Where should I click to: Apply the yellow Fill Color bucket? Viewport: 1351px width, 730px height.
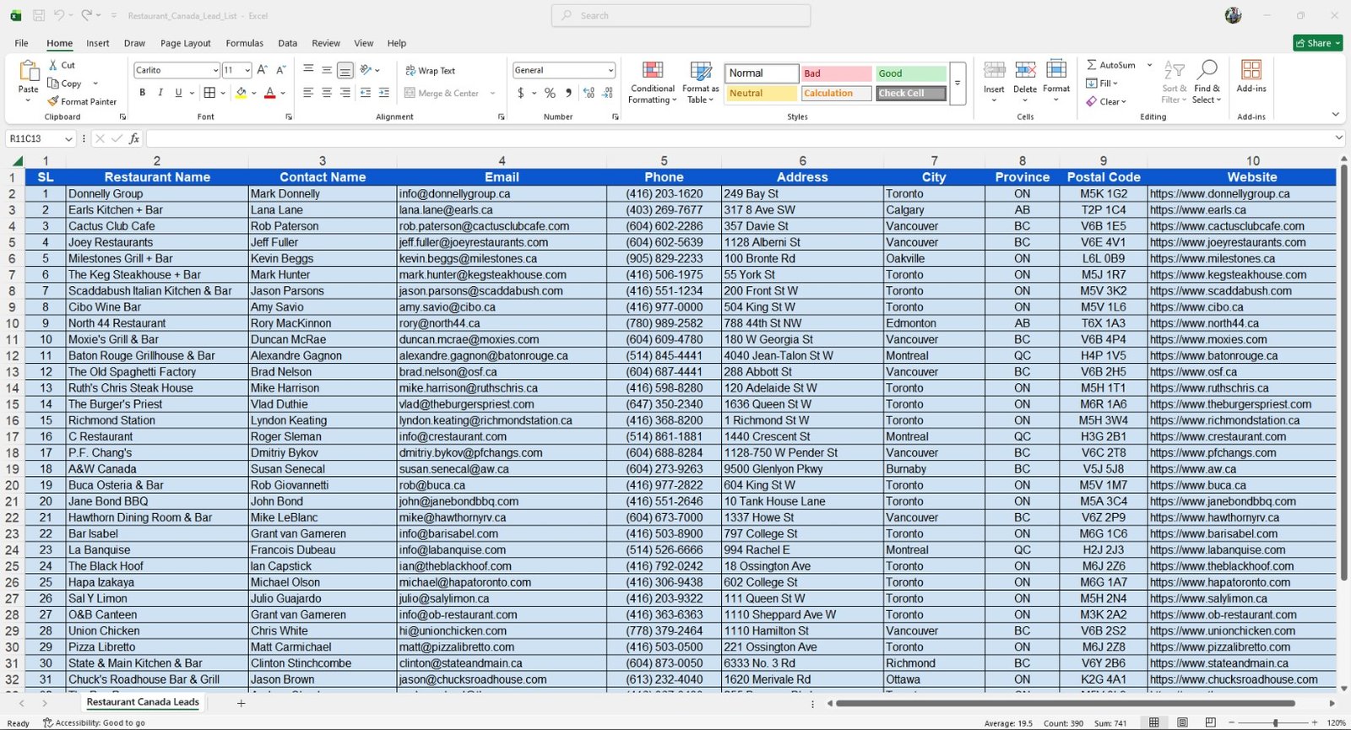tap(241, 93)
